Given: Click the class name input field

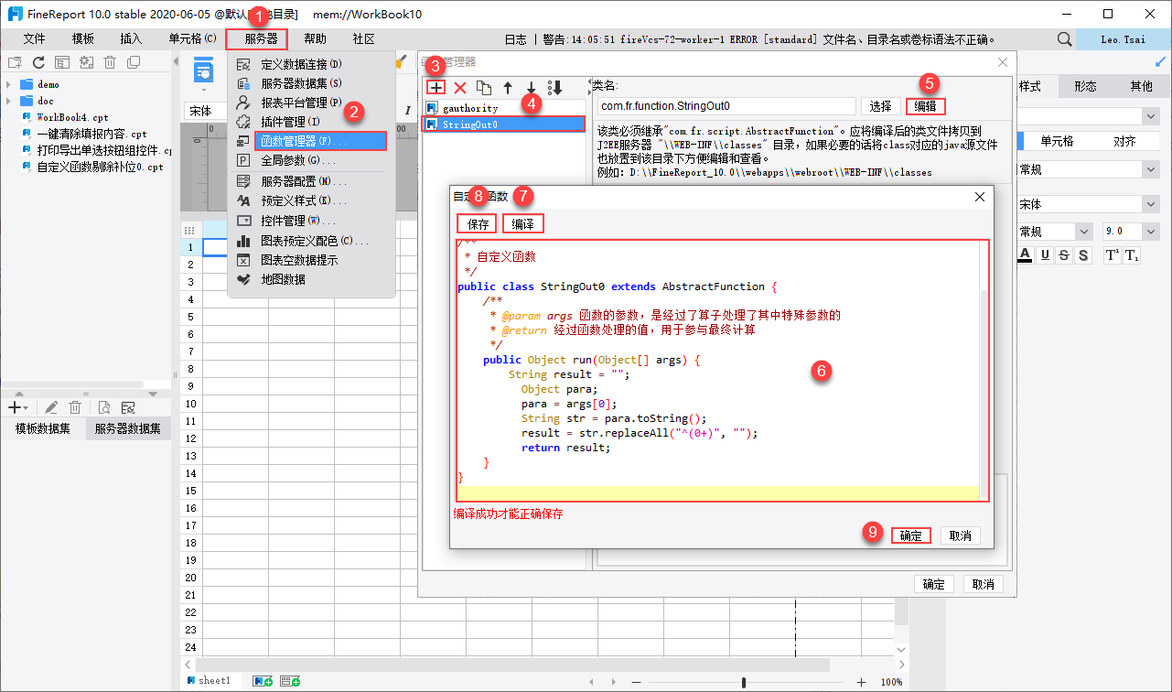Looking at the screenshot, I should pos(725,106).
